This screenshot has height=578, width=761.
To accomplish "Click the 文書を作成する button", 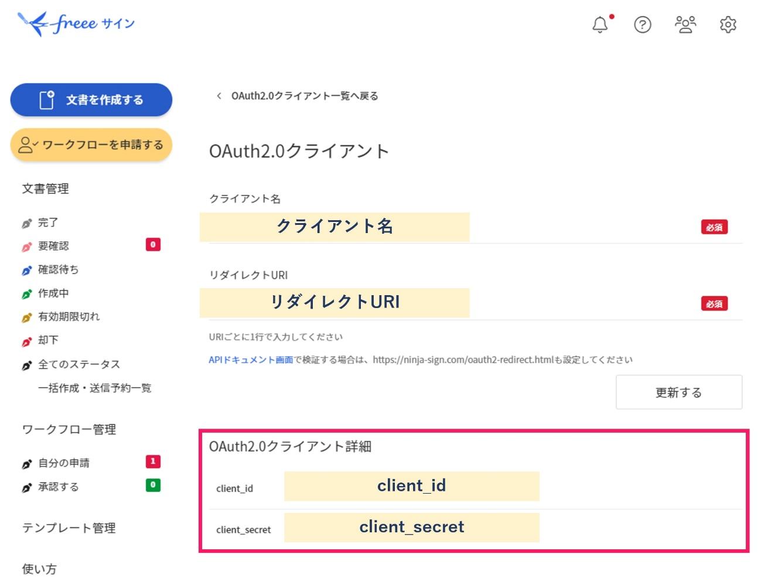I will click(91, 100).
